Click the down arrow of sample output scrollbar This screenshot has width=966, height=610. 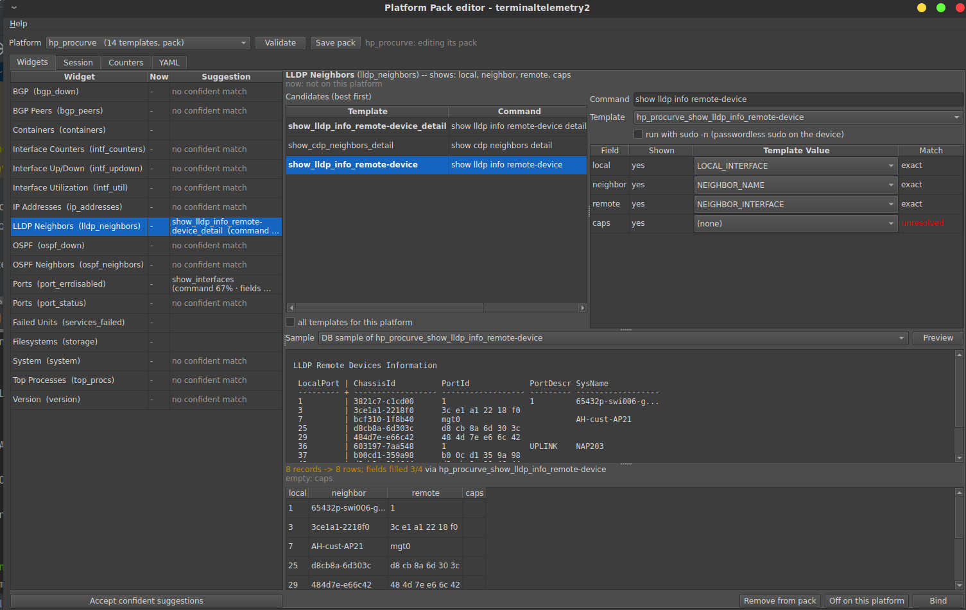[x=959, y=457]
